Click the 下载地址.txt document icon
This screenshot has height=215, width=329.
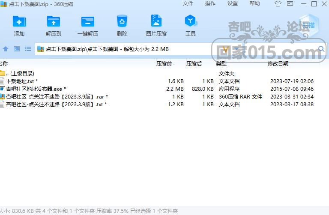pos(2,81)
